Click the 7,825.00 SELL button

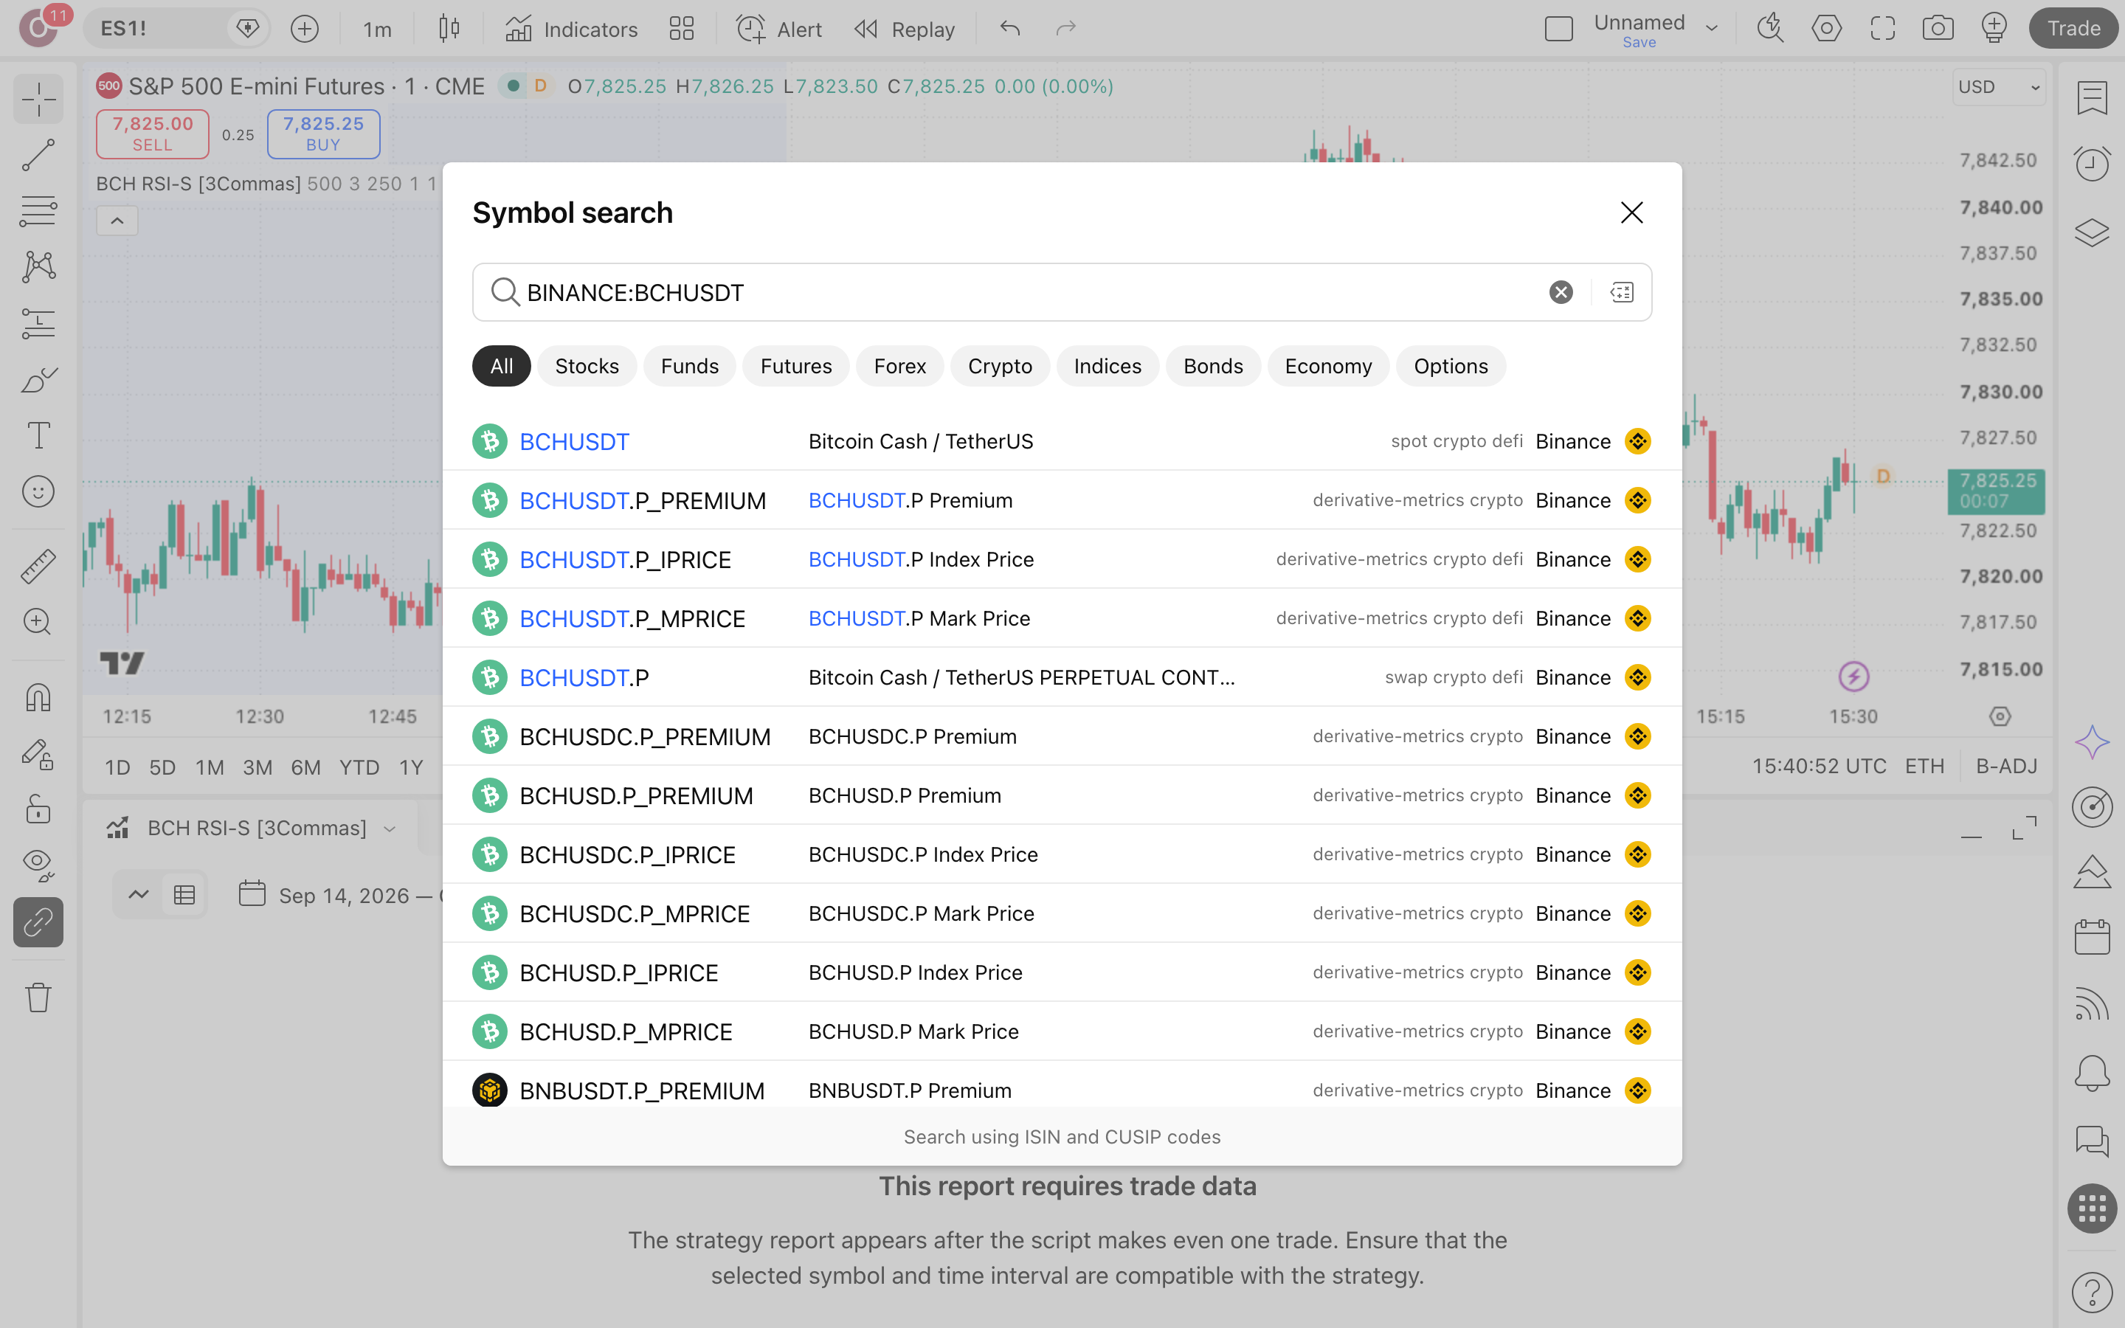pos(153,134)
